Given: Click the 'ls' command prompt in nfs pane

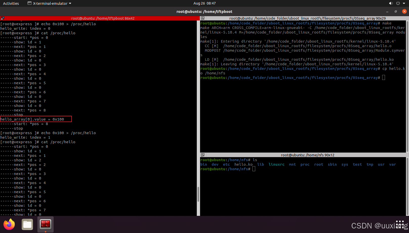Looking at the screenshot, I should (229, 160).
